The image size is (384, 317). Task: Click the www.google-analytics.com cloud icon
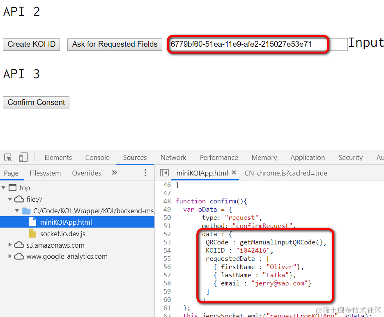pyautogui.click(x=19, y=256)
